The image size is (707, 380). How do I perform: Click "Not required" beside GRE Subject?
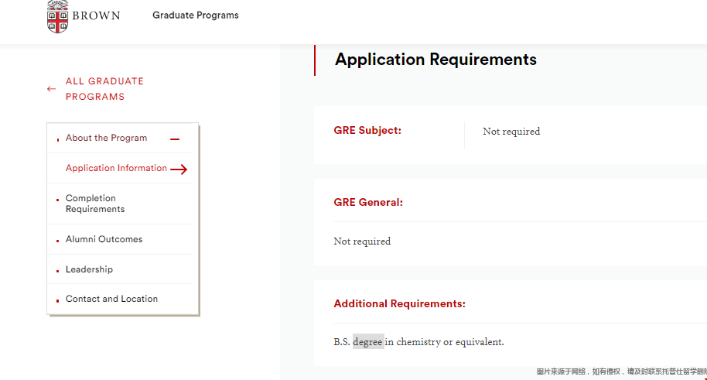[x=511, y=132]
